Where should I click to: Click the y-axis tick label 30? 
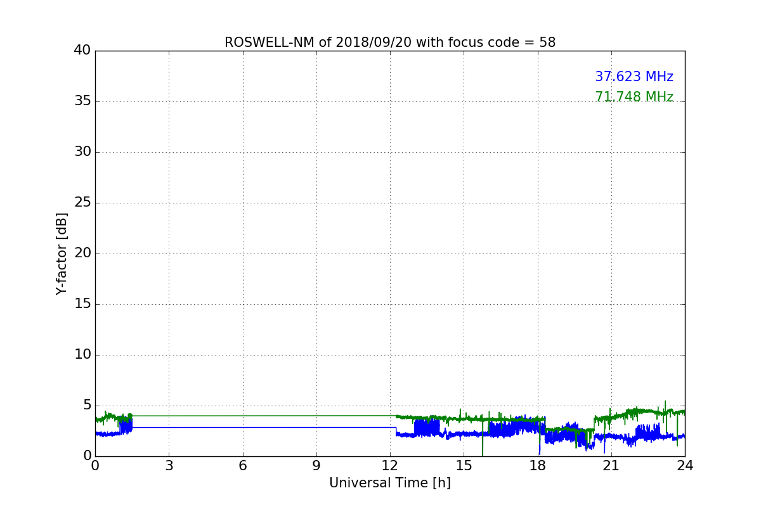pyautogui.click(x=82, y=152)
